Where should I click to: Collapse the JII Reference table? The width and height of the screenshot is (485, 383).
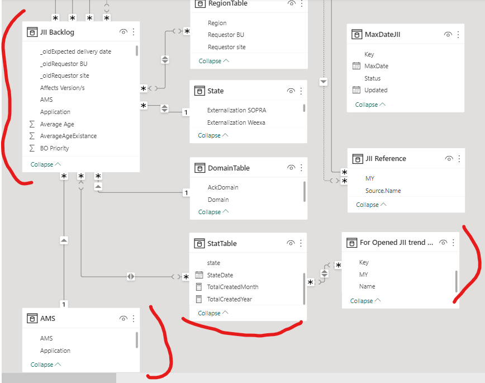click(x=371, y=205)
